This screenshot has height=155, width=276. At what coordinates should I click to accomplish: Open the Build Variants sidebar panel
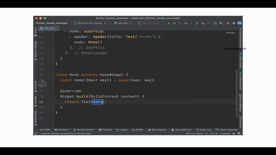point(35,118)
